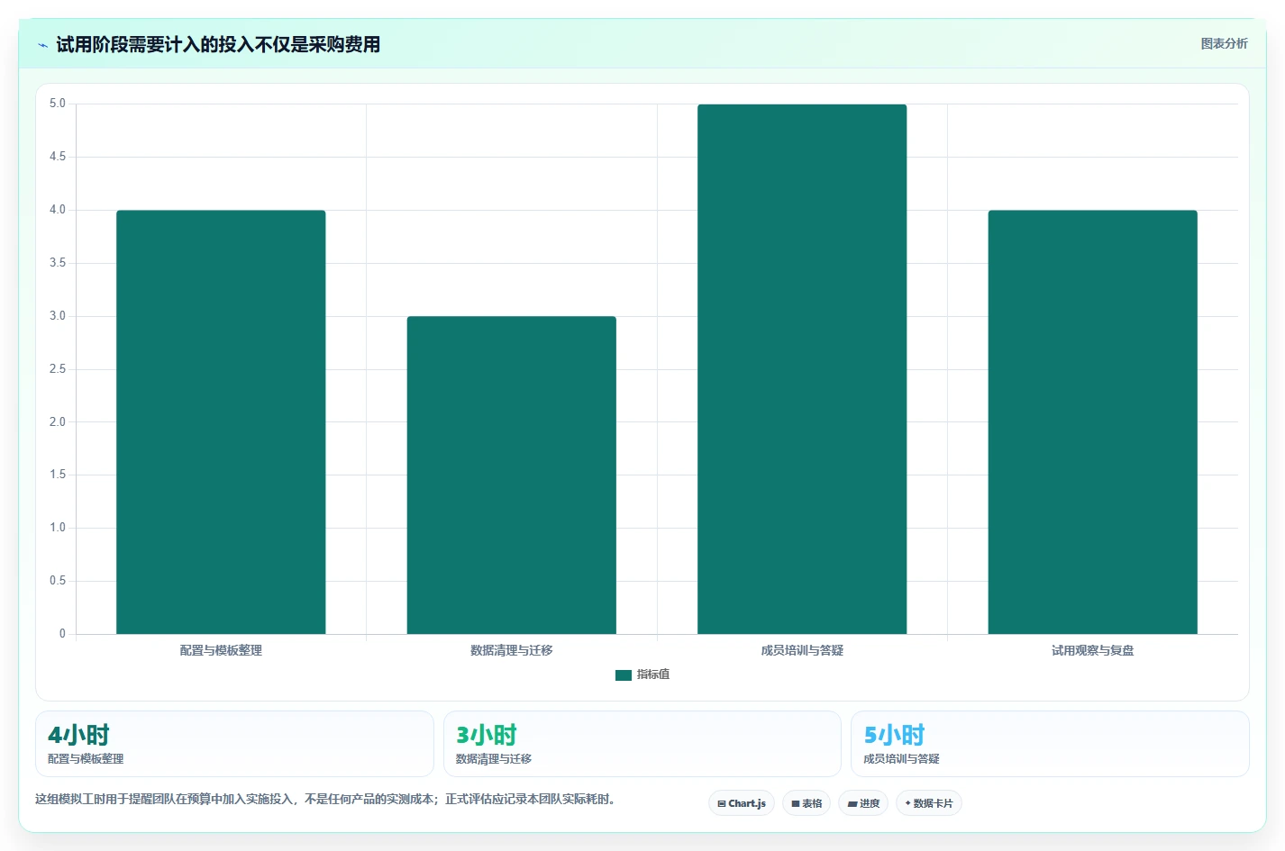Toggle the 指标值 legend color swatch
Viewport: 1285px width, 851px height.
point(624,675)
